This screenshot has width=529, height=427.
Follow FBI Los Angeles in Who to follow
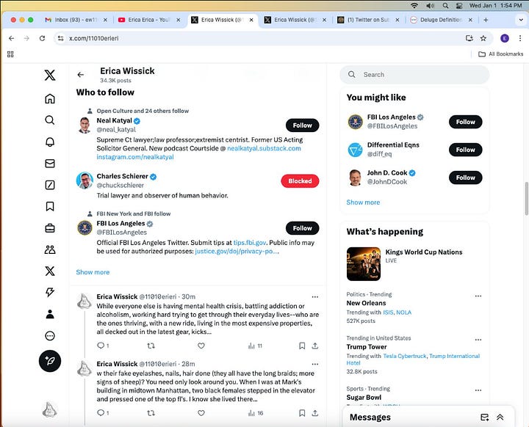[x=302, y=228]
